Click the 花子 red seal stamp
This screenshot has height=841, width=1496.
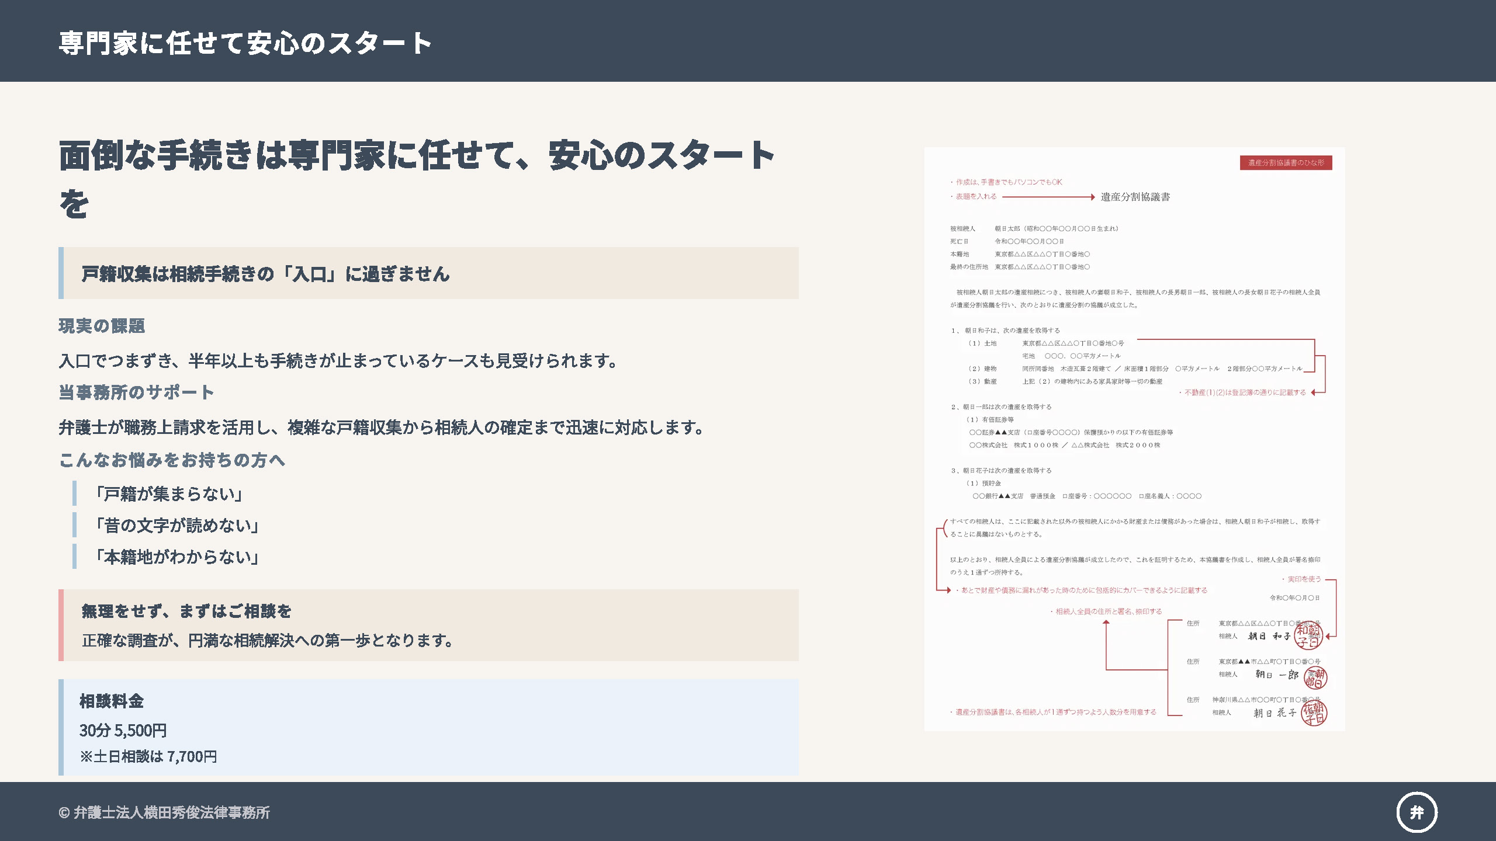[x=1314, y=713]
